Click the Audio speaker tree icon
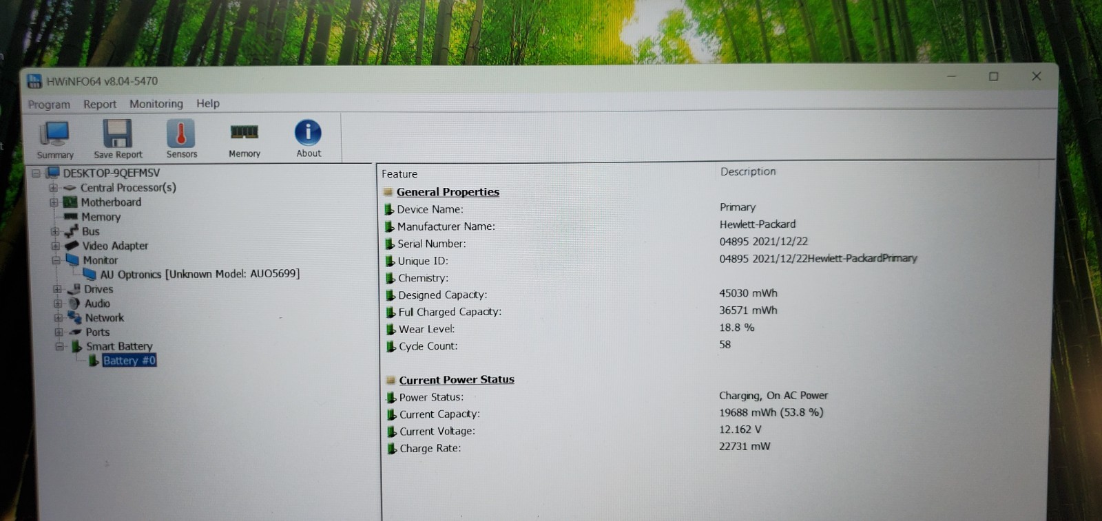This screenshot has height=521, width=1102. pyautogui.click(x=74, y=304)
